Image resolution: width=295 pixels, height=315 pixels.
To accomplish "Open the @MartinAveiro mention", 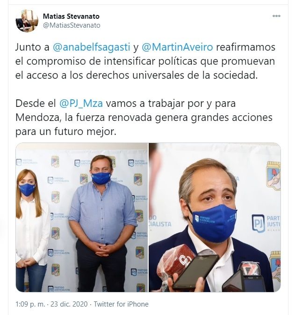I will 177,47.
